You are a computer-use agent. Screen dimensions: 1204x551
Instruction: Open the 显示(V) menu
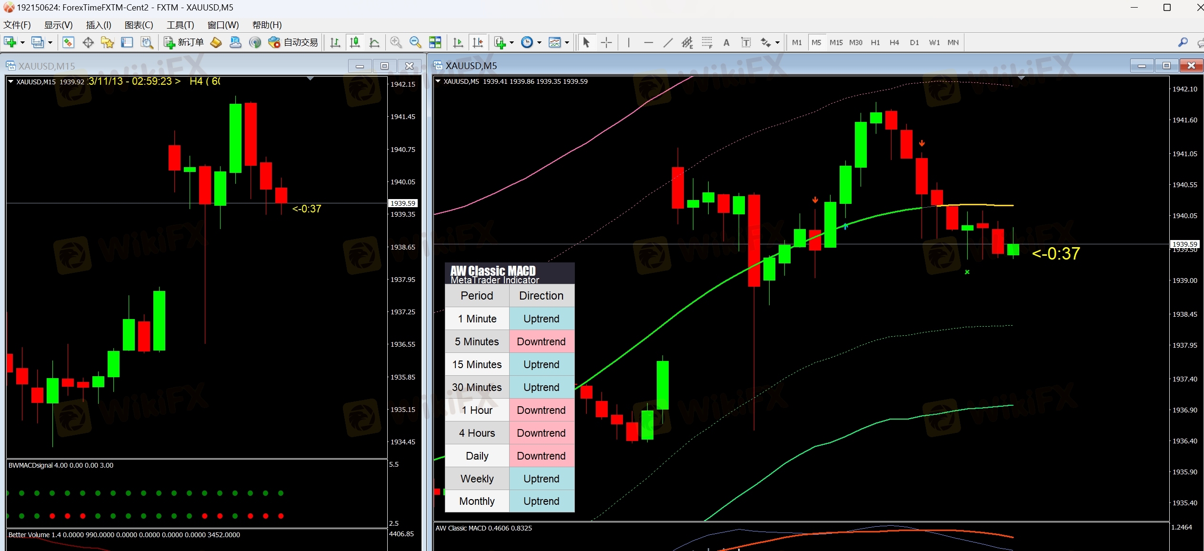[59, 25]
